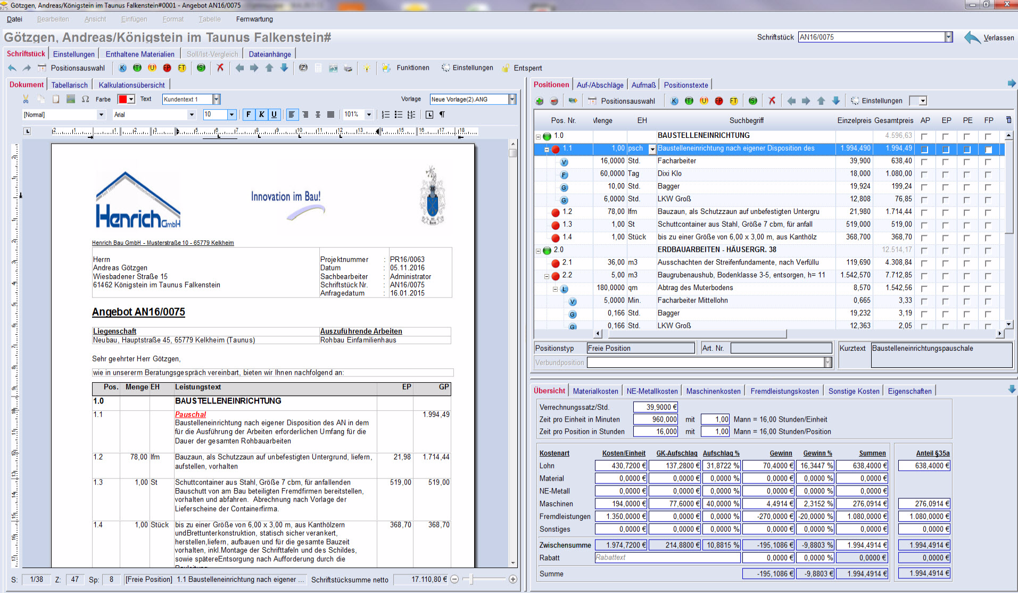
Task: Tick the FP checkbox for position 2.1
Action: pos(988,263)
